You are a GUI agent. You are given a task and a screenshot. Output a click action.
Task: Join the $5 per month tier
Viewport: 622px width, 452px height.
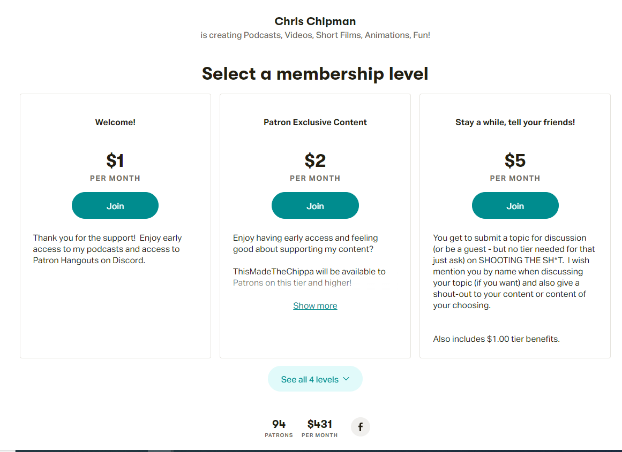[515, 205]
